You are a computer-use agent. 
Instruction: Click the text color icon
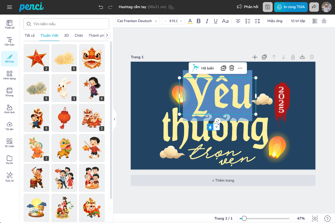pyautogui.click(x=190, y=21)
